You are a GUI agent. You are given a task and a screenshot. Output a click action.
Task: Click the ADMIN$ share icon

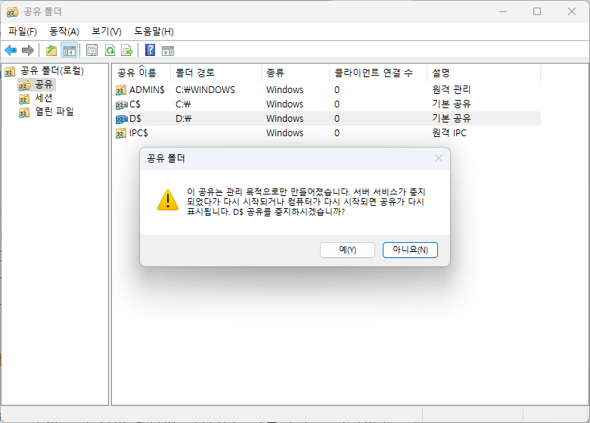click(x=121, y=90)
